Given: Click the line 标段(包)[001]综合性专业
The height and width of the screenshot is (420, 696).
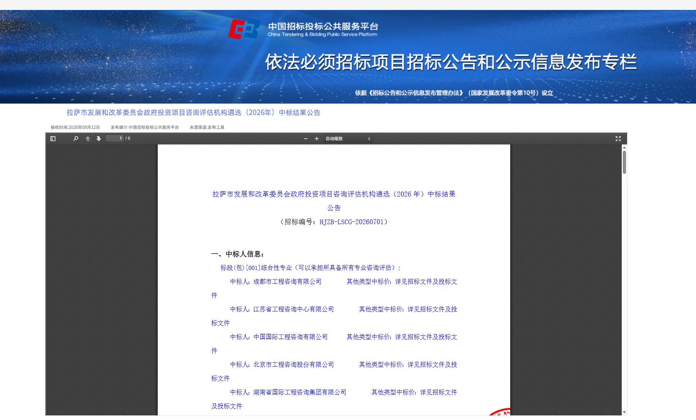Looking at the screenshot, I should tap(311, 268).
